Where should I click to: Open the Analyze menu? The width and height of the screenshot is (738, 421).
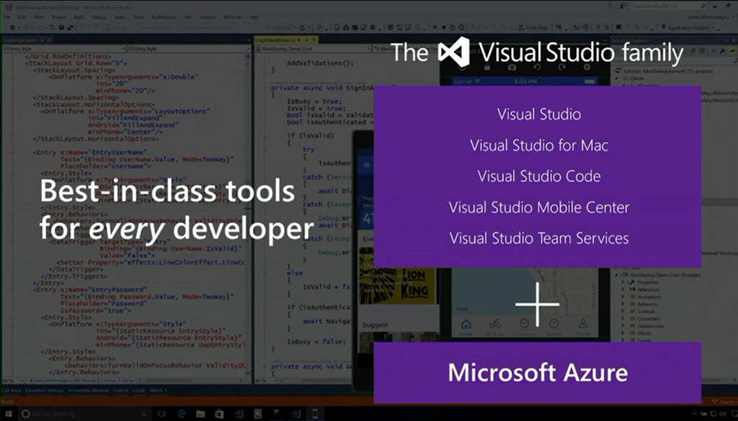pos(208,17)
